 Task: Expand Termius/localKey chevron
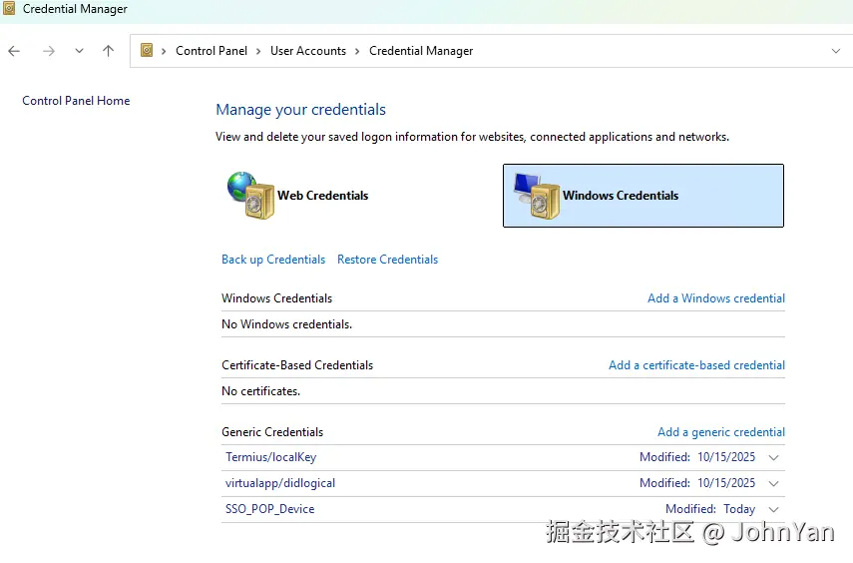[773, 458]
